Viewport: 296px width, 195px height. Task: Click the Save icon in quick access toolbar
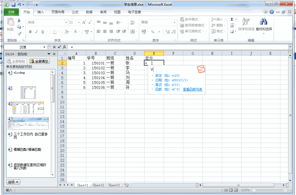coord(13,5)
